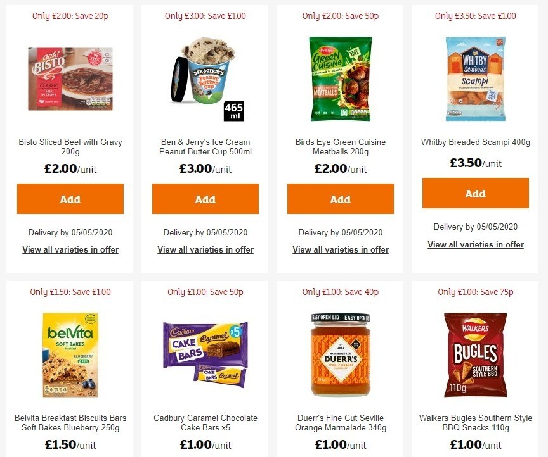
Task: View all varieties for Whitby Scampi offer
Action: click(x=475, y=244)
